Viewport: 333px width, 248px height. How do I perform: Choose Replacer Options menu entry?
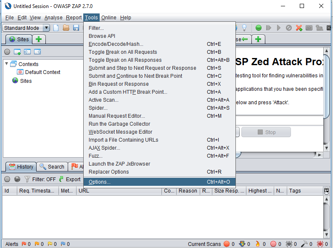click(159, 172)
